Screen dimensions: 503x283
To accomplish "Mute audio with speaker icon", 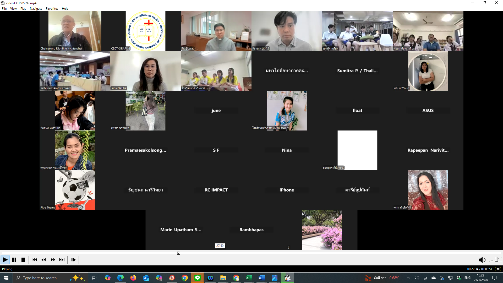I will click(x=482, y=260).
